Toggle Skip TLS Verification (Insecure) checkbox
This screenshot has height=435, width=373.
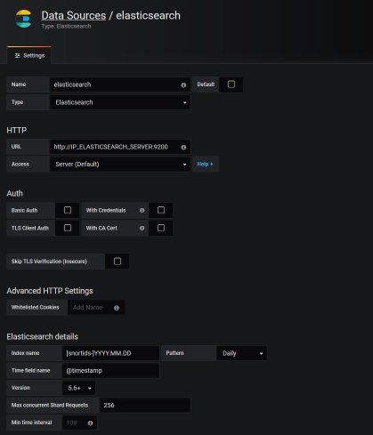coord(118,262)
